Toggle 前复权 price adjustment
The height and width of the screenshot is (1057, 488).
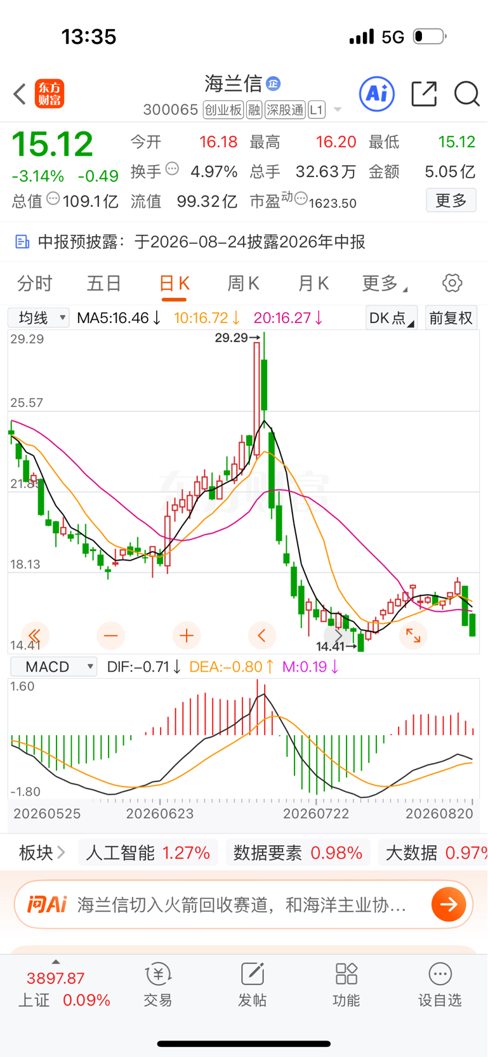[451, 317]
